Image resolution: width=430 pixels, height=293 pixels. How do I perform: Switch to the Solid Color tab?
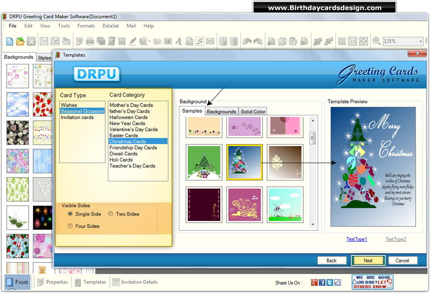pyautogui.click(x=253, y=111)
